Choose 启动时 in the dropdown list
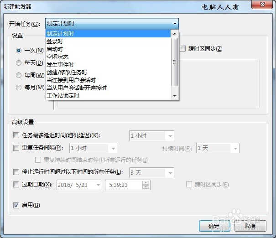This screenshot has width=276, height=238. 108,49
